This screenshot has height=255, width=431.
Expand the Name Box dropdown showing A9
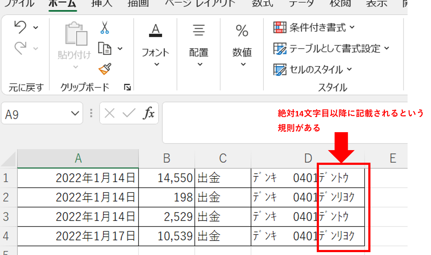coord(75,114)
